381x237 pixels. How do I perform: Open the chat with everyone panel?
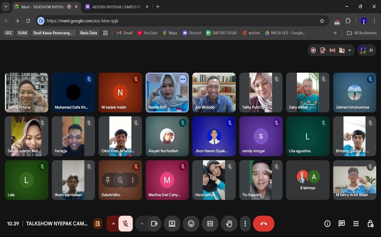[342, 224]
